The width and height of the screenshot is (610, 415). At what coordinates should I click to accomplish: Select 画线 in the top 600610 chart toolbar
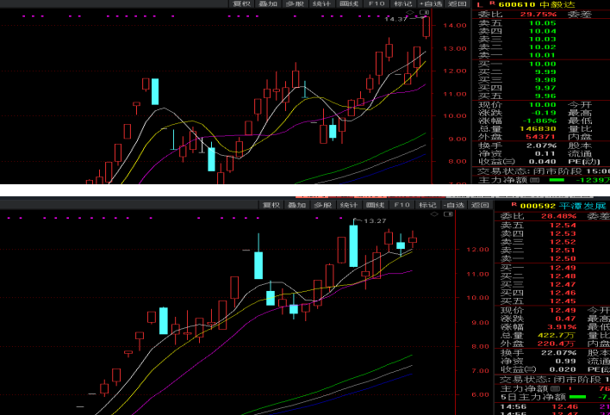[349, 3]
